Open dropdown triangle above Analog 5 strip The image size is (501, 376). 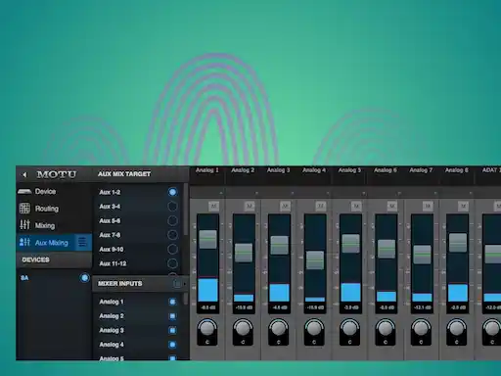tap(363, 193)
